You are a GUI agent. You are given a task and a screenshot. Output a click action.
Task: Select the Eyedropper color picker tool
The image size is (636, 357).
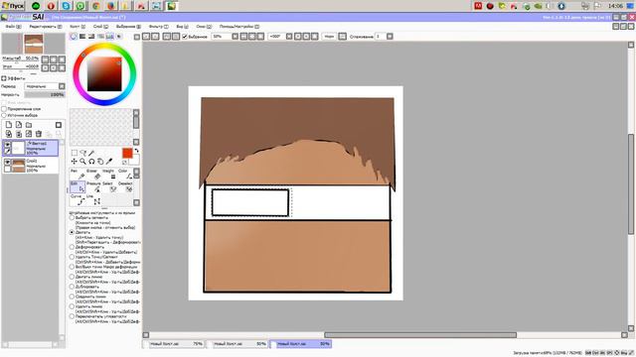pos(108,161)
